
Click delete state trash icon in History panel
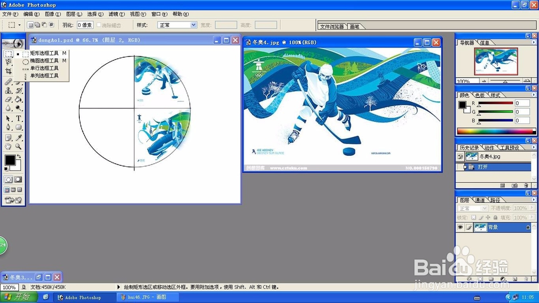(526, 185)
